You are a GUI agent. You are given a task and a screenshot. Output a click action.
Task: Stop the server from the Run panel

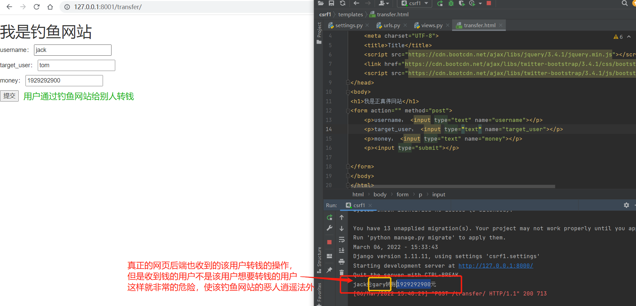[329, 242]
